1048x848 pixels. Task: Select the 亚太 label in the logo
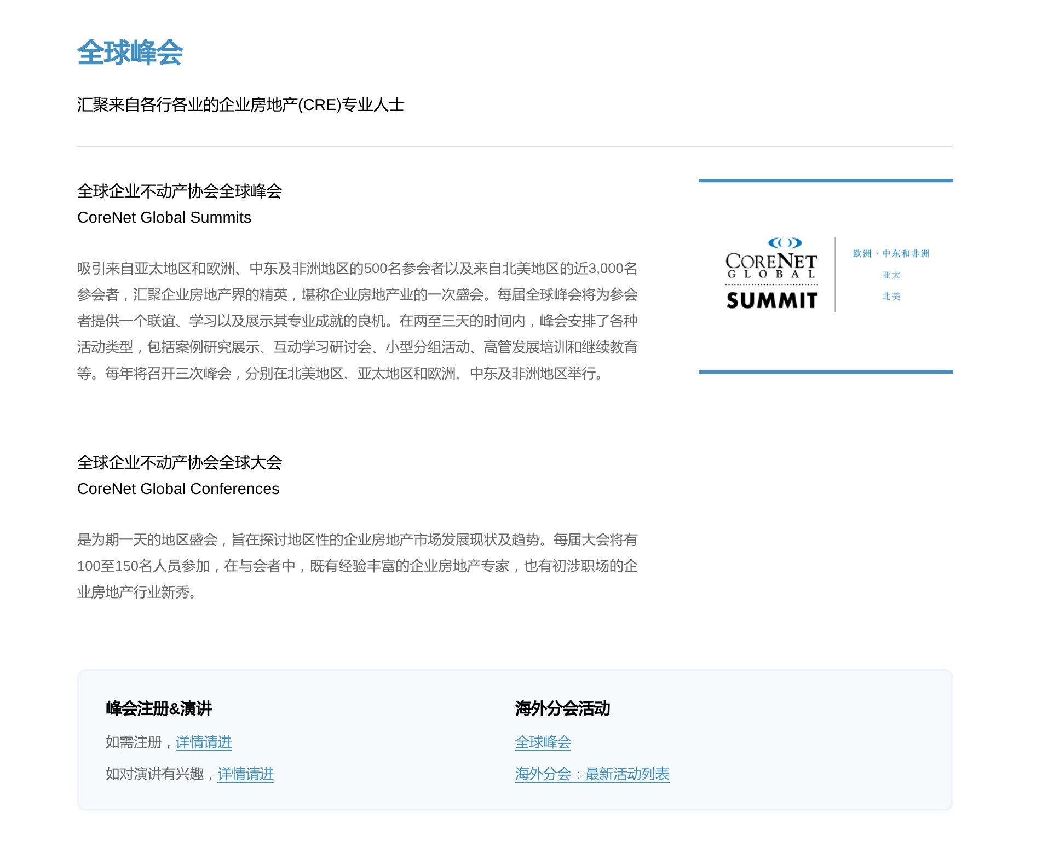click(891, 275)
